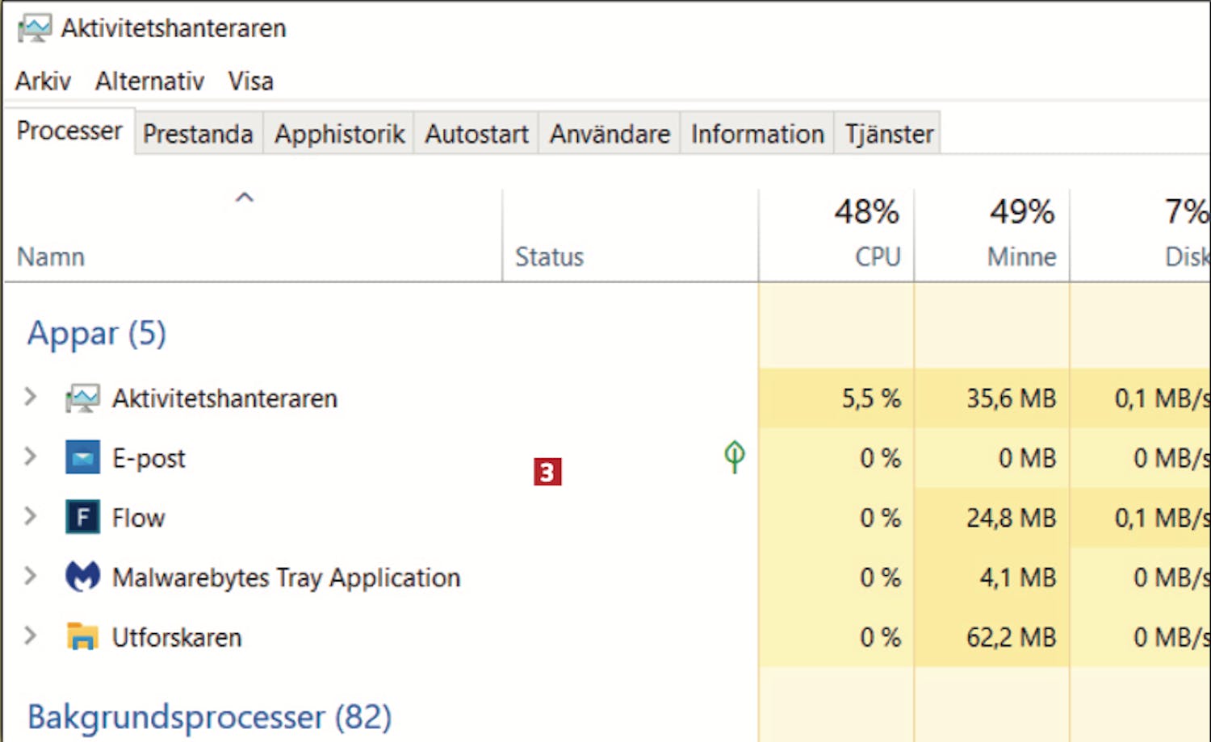The height and width of the screenshot is (742, 1211).
Task: Open the Arkiv menu
Action: click(43, 81)
